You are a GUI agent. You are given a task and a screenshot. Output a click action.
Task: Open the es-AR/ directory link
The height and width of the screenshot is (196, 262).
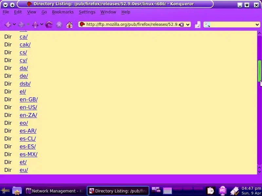[x=28, y=131]
